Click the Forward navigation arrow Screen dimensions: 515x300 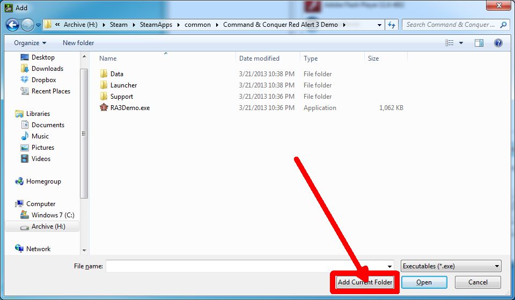coord(27,25)
